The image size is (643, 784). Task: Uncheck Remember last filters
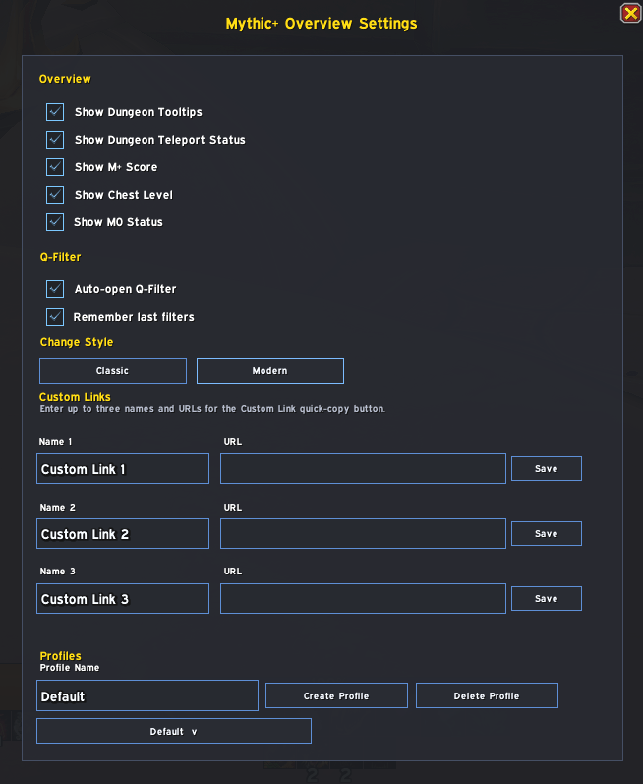click(x=55, y=317)
